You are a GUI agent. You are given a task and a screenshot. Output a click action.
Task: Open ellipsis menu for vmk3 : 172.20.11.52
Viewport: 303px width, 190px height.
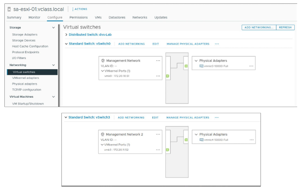(x=158, y=150)
